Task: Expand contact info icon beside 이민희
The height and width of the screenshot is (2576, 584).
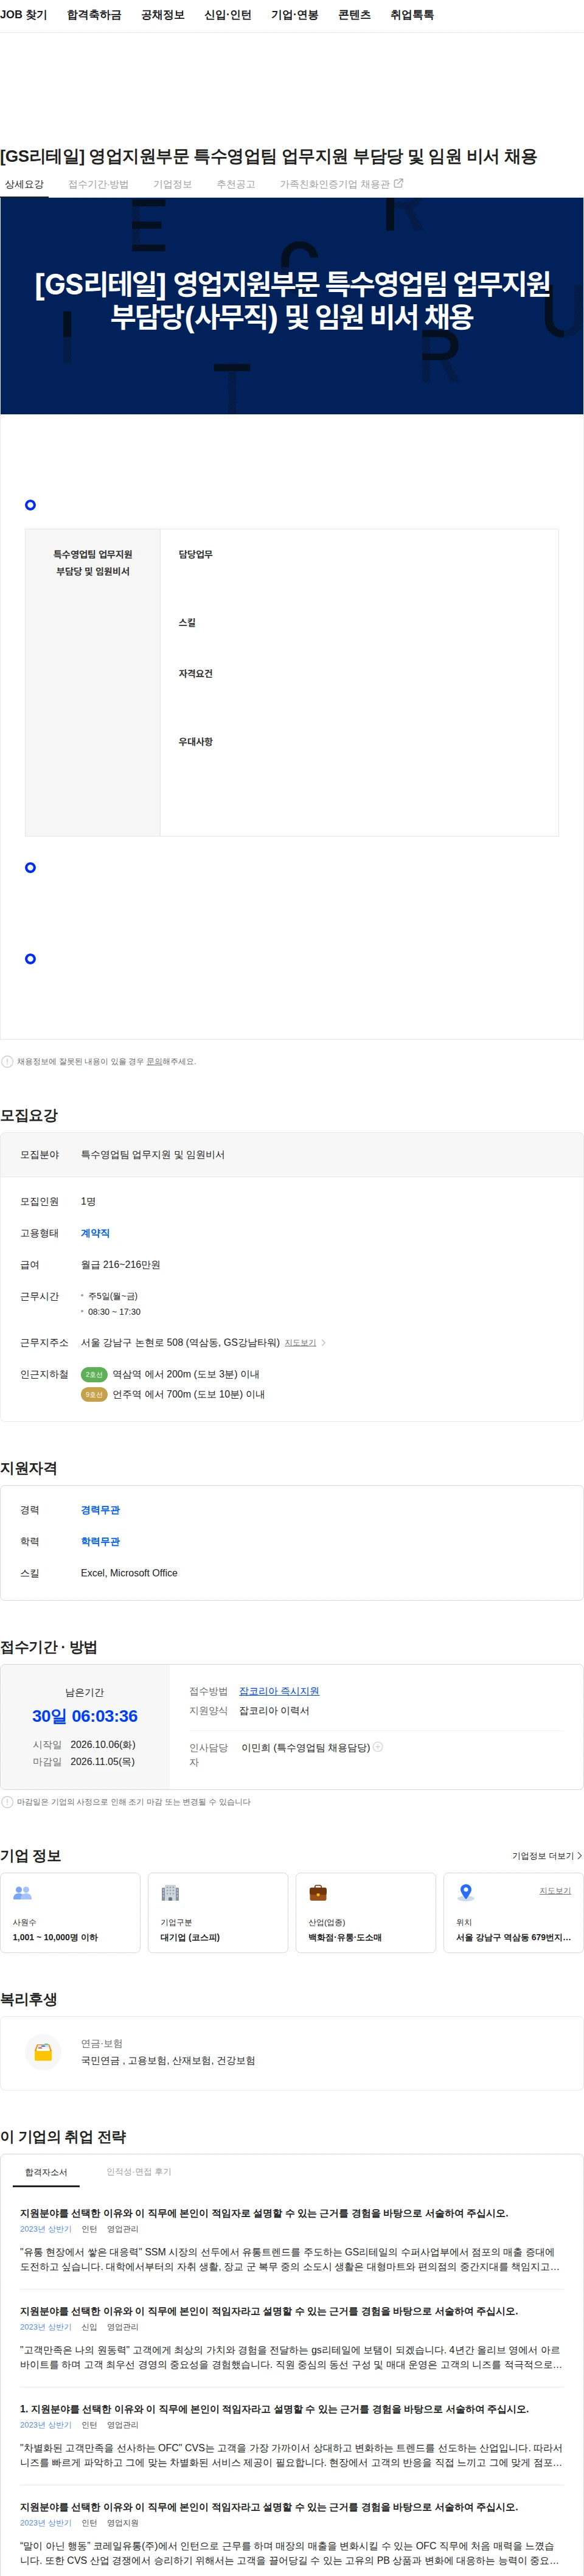Action: pyautogui.click(x=378, y=1747)
